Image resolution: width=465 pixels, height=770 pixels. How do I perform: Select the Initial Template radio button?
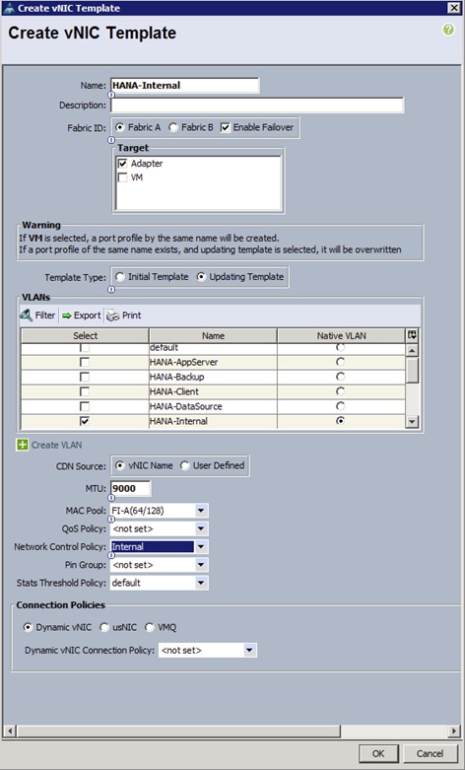point(119,277)
